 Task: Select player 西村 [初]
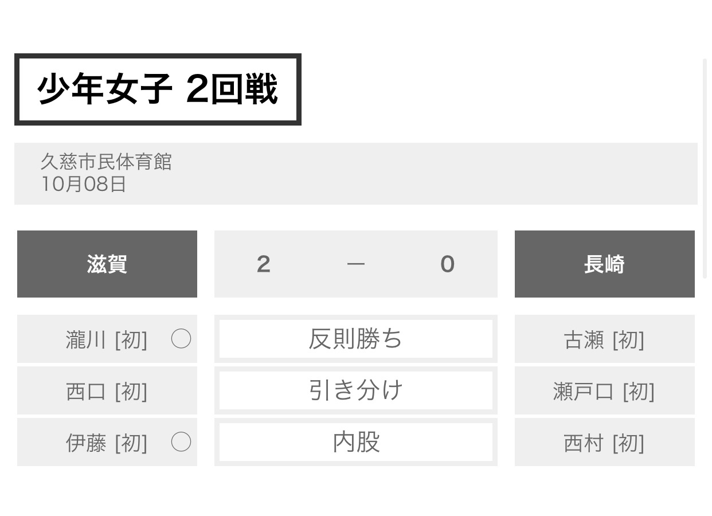(604, 443)
